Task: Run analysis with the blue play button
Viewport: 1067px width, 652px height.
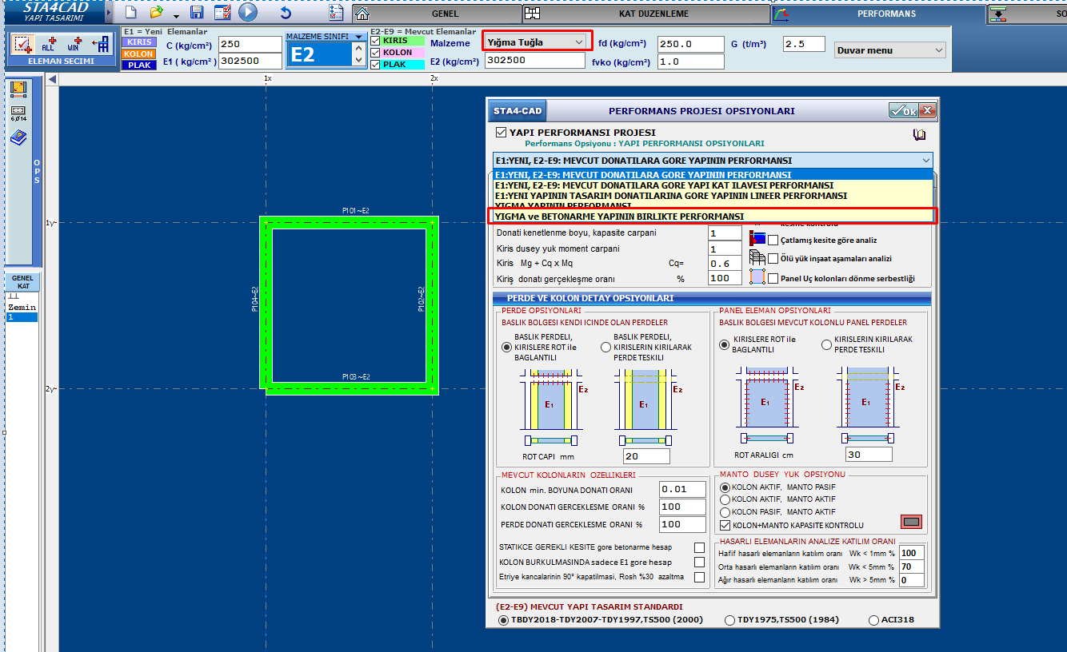Action: click(x=248, y=12)
